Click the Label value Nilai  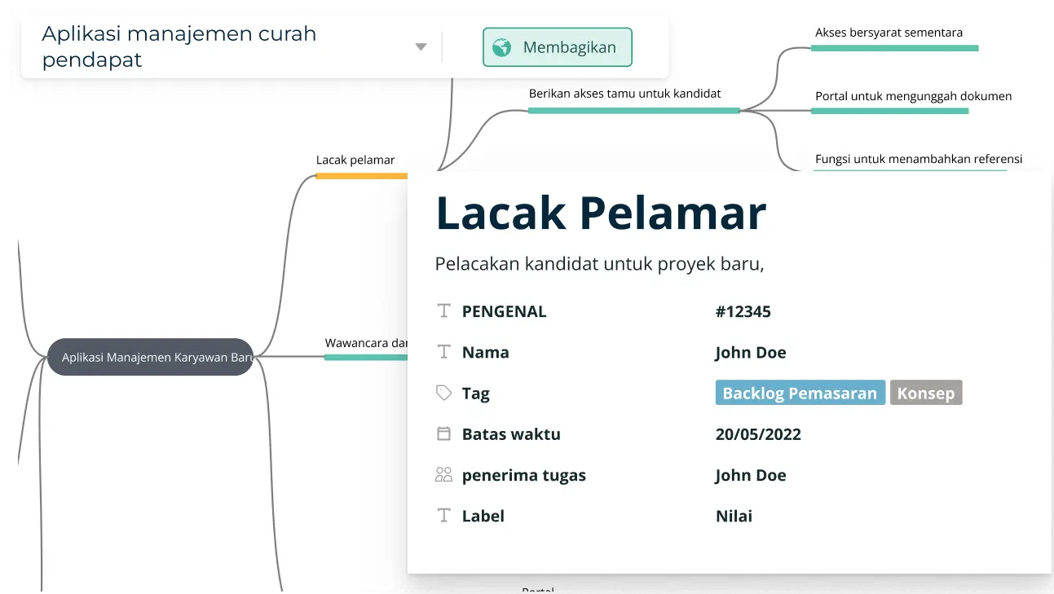tap(734, 516)
